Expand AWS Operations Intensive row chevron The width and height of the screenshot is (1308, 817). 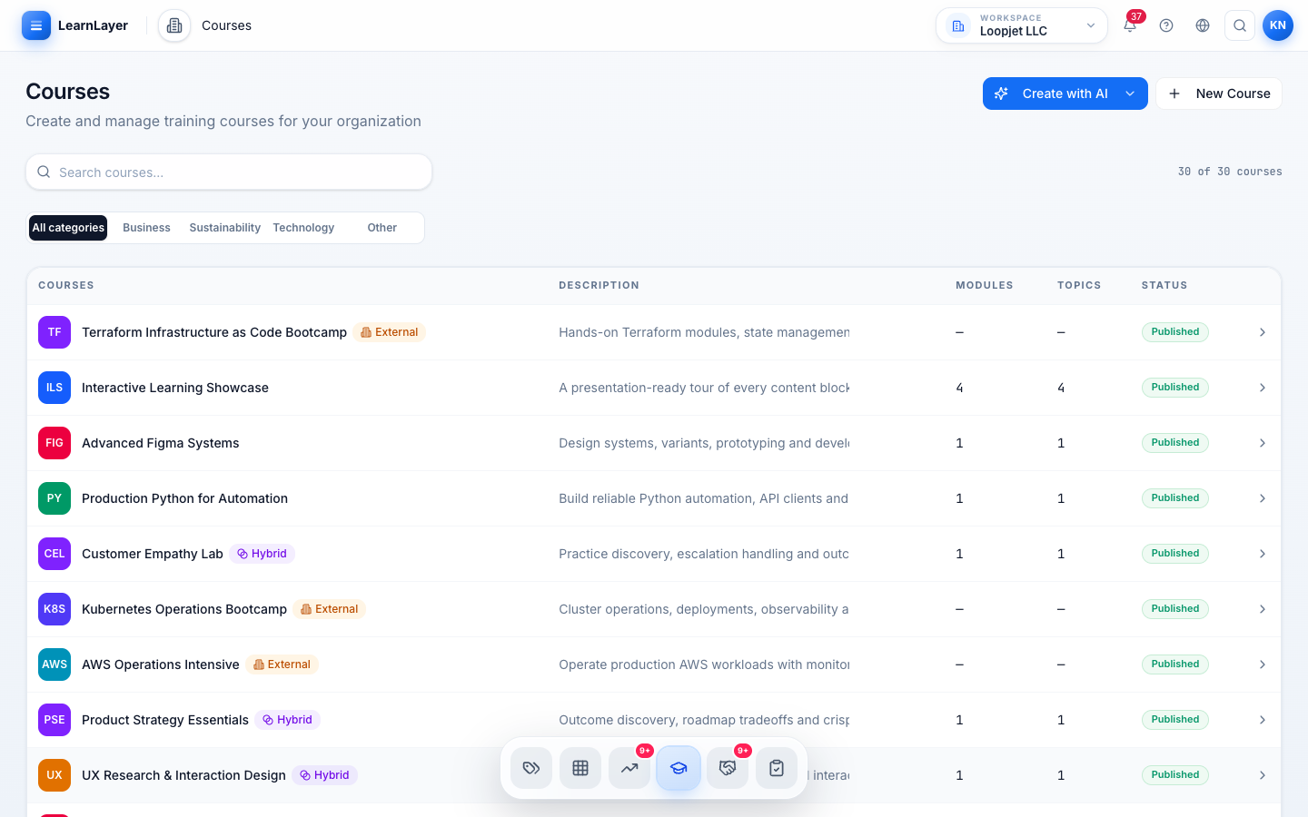tap(1263, 664)
